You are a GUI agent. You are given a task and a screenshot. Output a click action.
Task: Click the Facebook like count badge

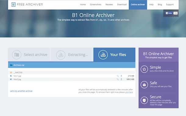coord(175,13)
